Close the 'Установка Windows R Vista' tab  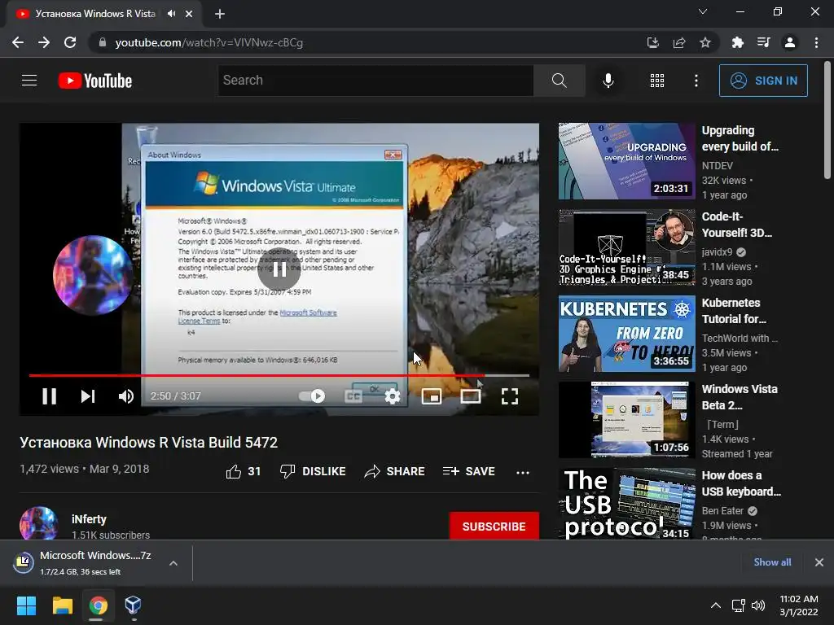point(189,14)
